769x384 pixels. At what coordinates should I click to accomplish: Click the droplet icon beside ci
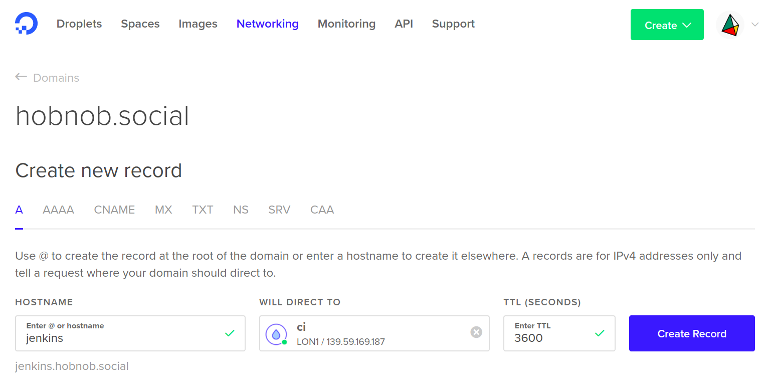point(276,334)
